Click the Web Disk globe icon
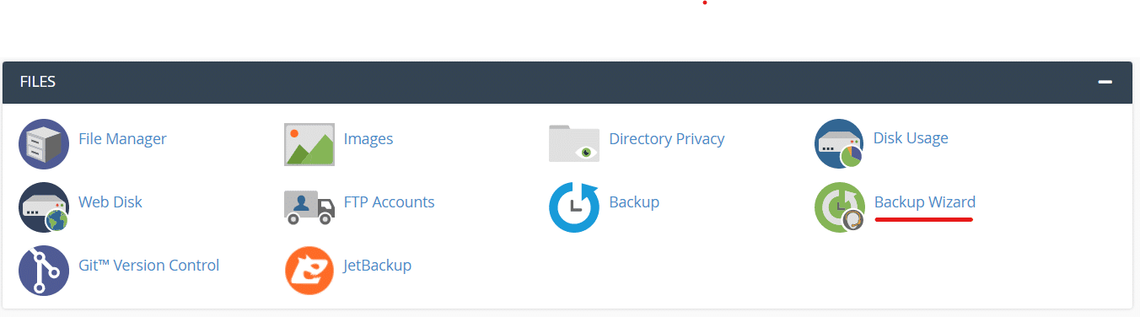1140x317 pixels. click(x=43, y=207)
